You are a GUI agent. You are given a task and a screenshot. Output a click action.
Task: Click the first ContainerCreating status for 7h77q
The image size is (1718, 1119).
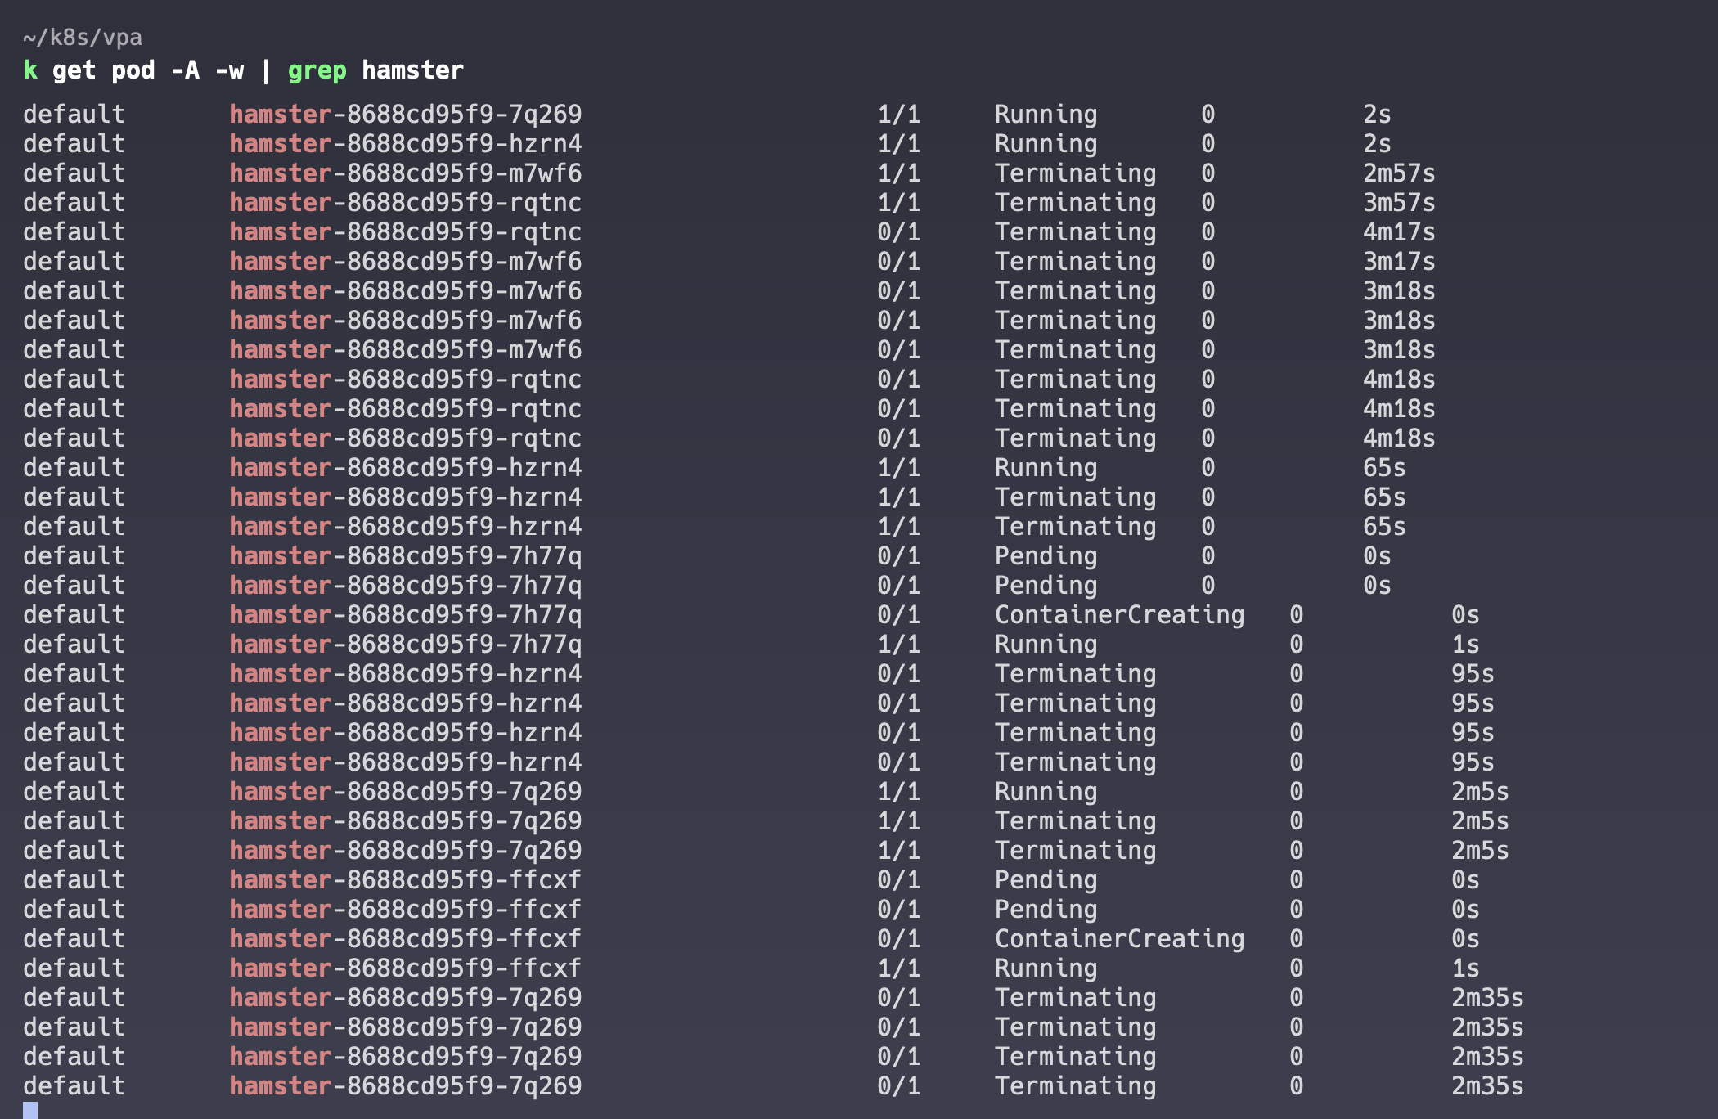tap(1118, 615)
